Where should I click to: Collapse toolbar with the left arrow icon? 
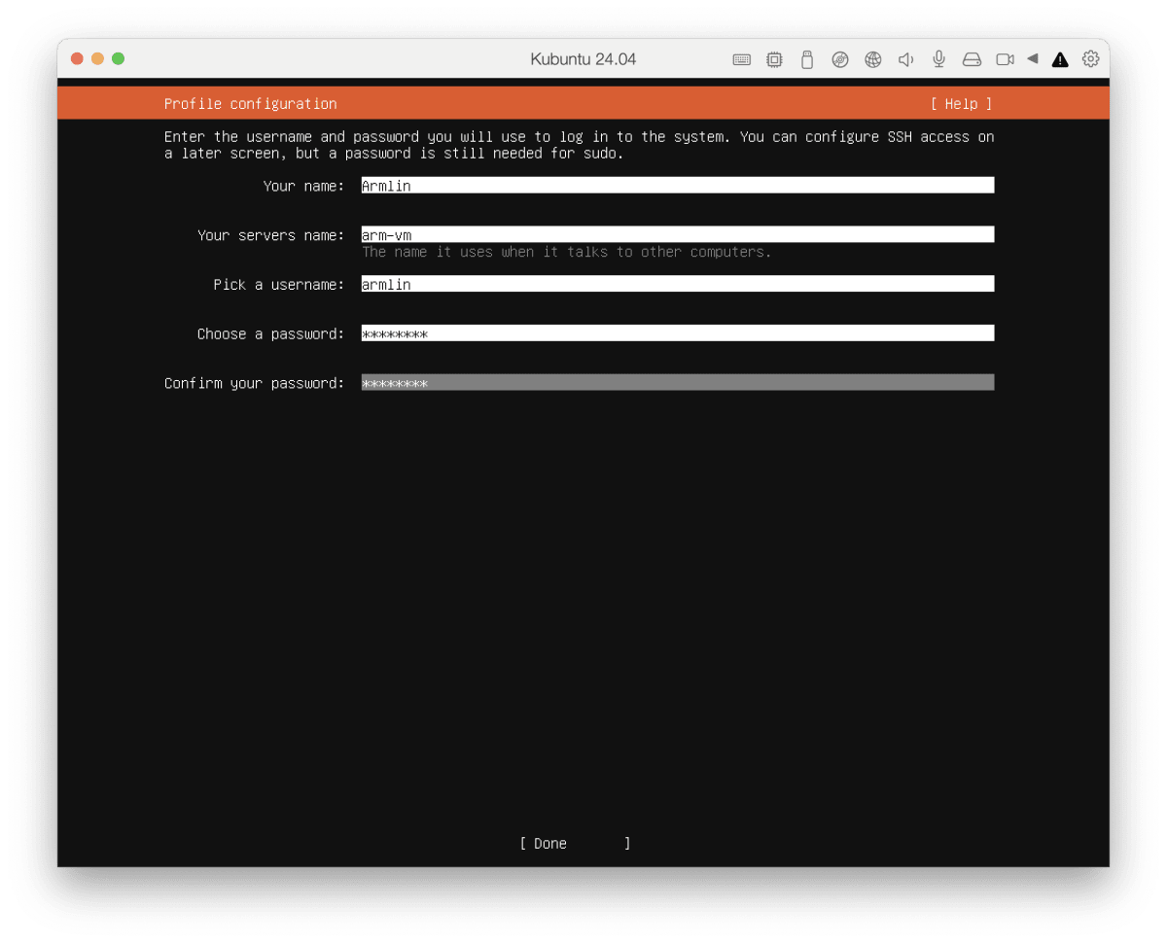coord(1033,59)
